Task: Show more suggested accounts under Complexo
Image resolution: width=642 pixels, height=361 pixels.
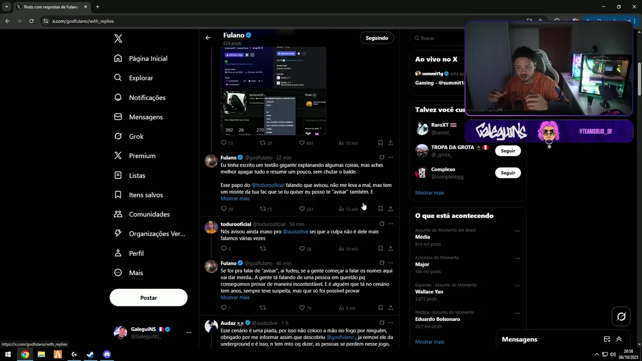Action: pos(429,193)
